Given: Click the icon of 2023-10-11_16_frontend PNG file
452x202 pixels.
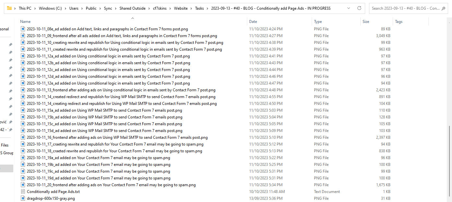Looking at the screenshot, I should point(23,137).
